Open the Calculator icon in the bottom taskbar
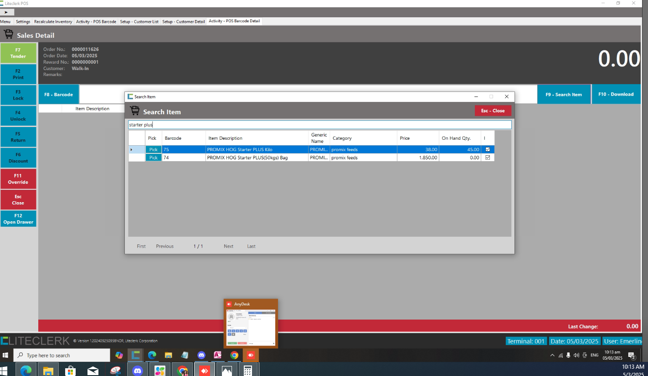Viewport: 648px width, 376px height. tap(247, 371)
